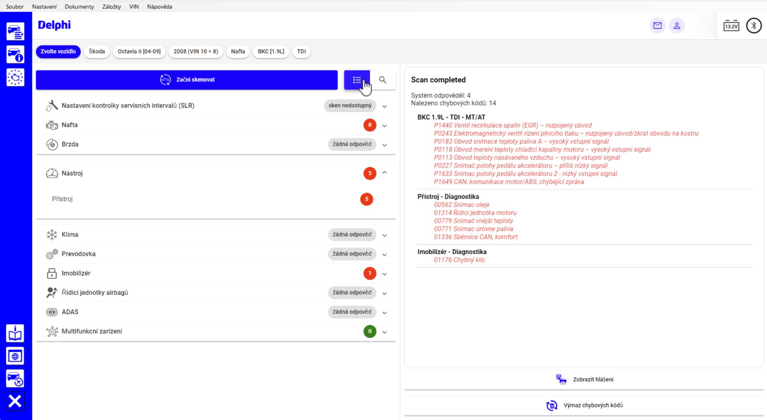Click the Nafta fuel chip in breadcrumb
This screenshot has height=420, width=767.
(238, 51)
